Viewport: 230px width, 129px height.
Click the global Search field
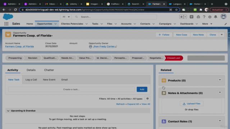pos(114,17)
